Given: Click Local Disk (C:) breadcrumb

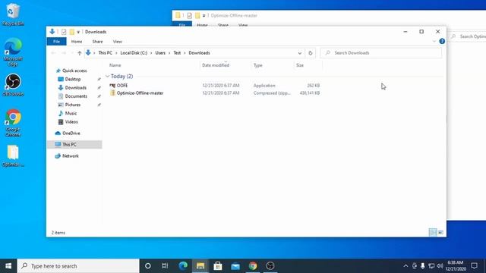Looking at the screenshot, I should coord(134,53).
